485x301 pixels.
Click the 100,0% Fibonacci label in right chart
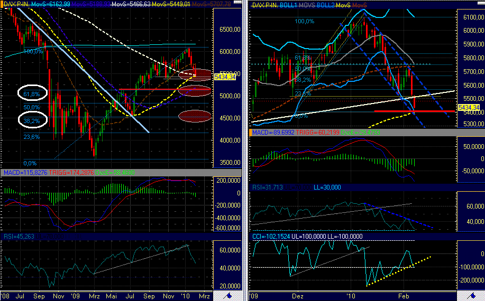point(304,21)
